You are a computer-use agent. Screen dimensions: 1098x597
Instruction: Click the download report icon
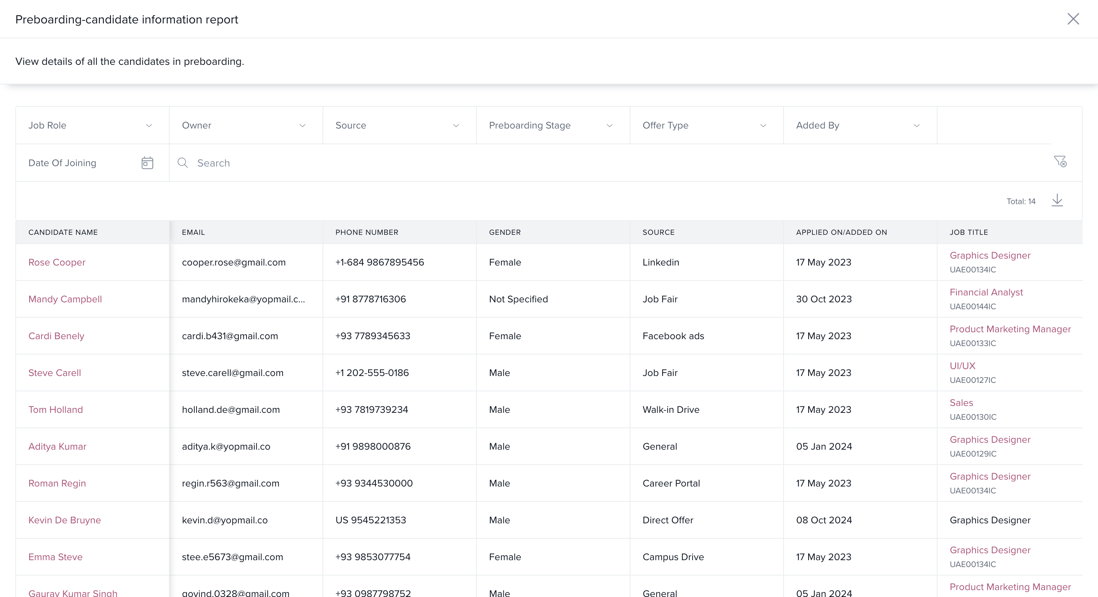point(1057,200)
